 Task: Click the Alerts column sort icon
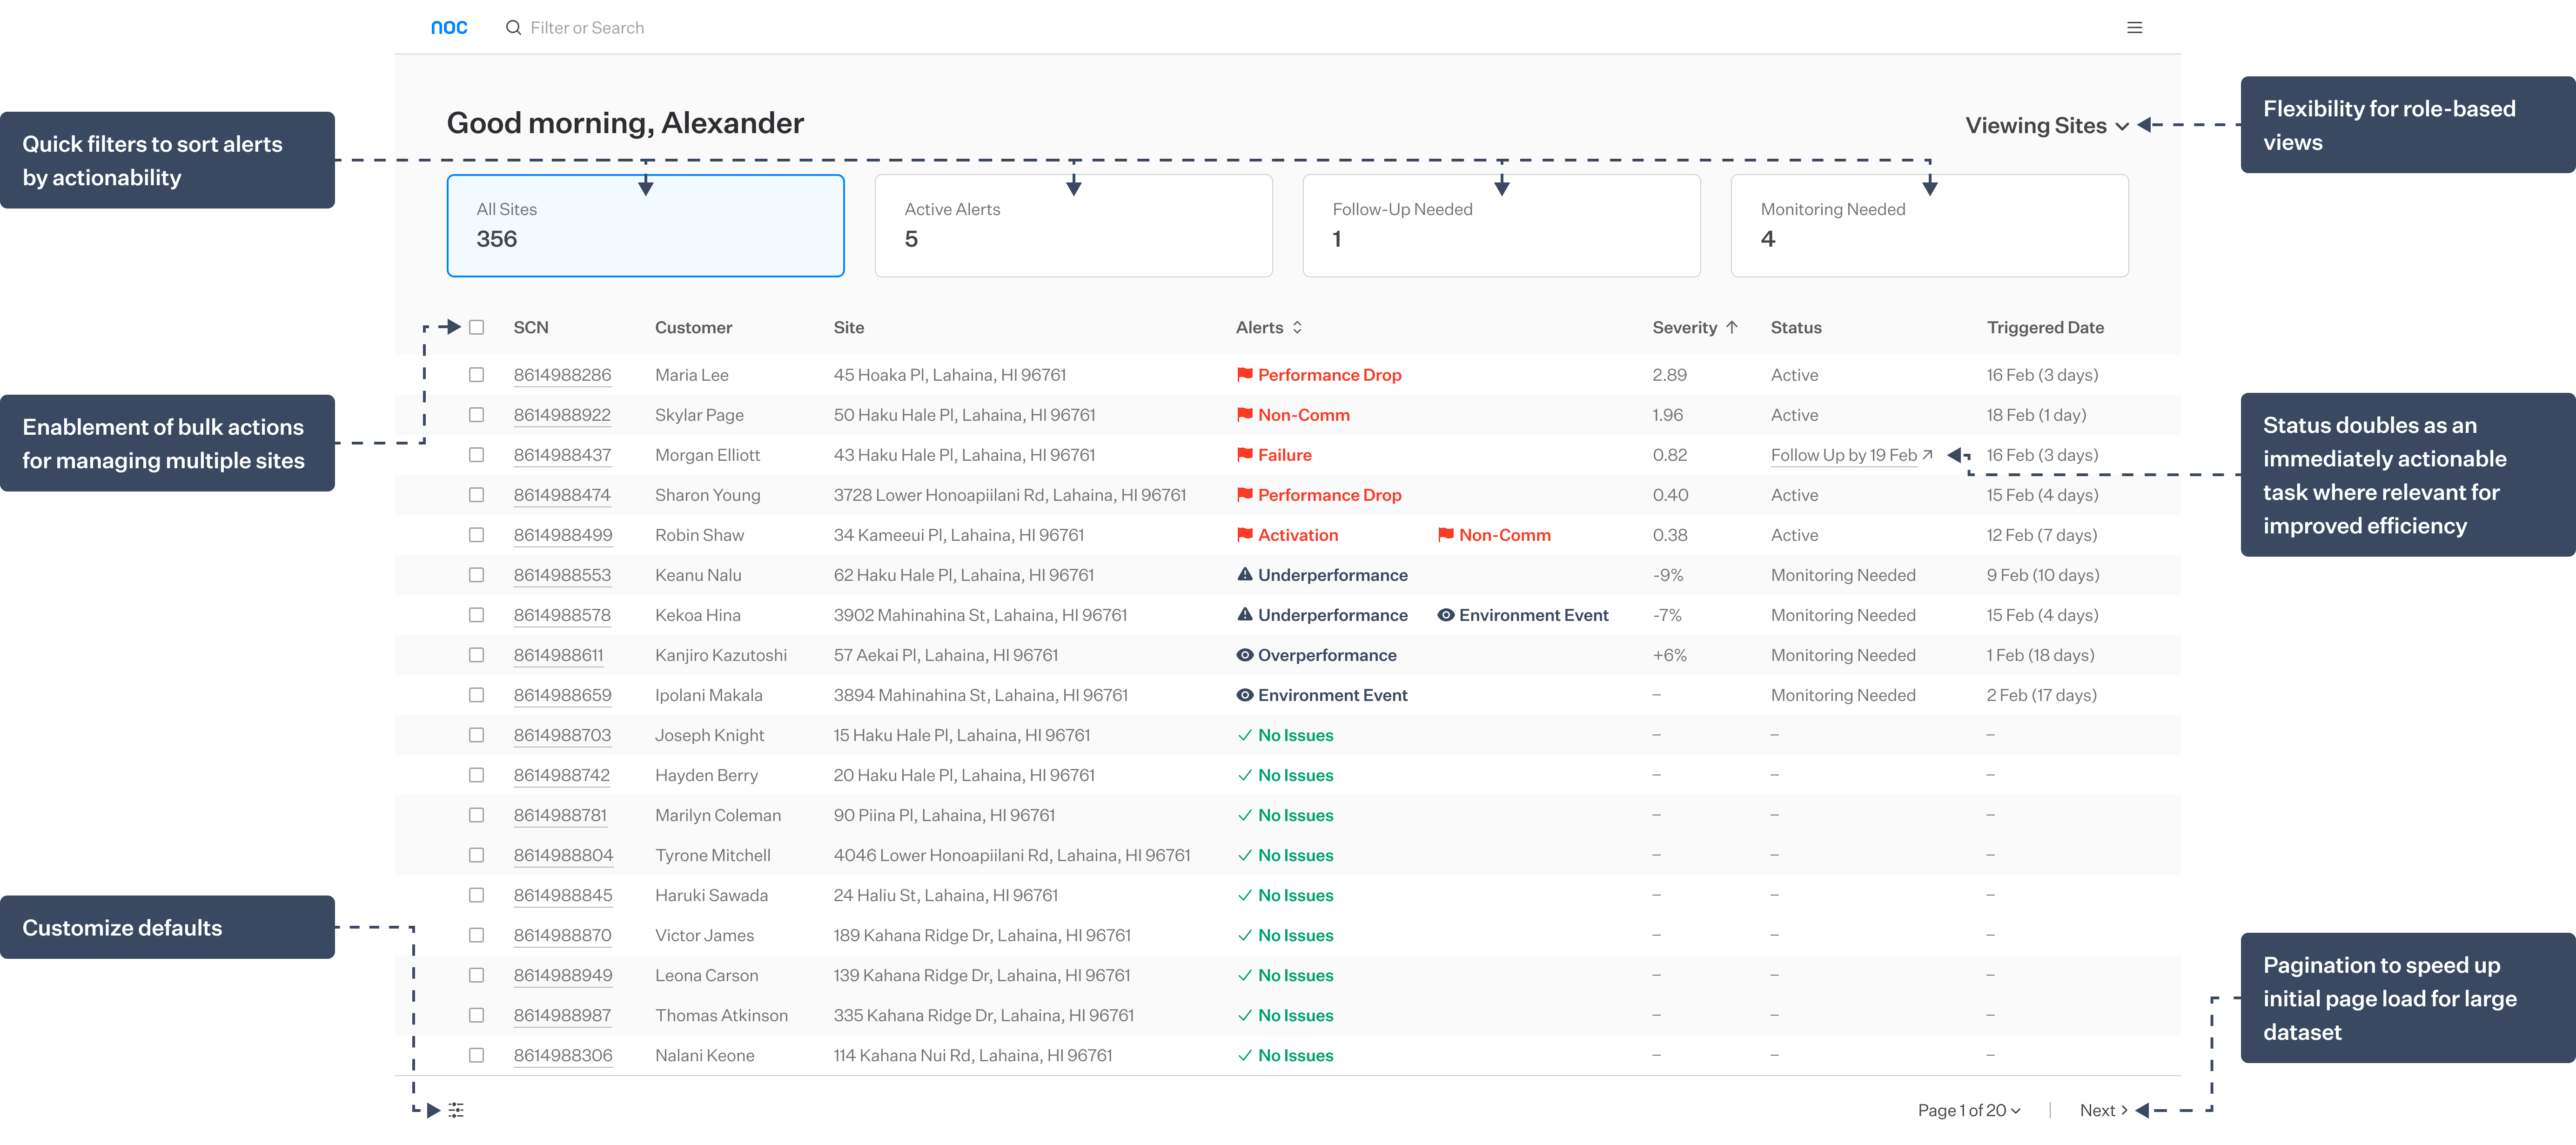coord(1297,327)
